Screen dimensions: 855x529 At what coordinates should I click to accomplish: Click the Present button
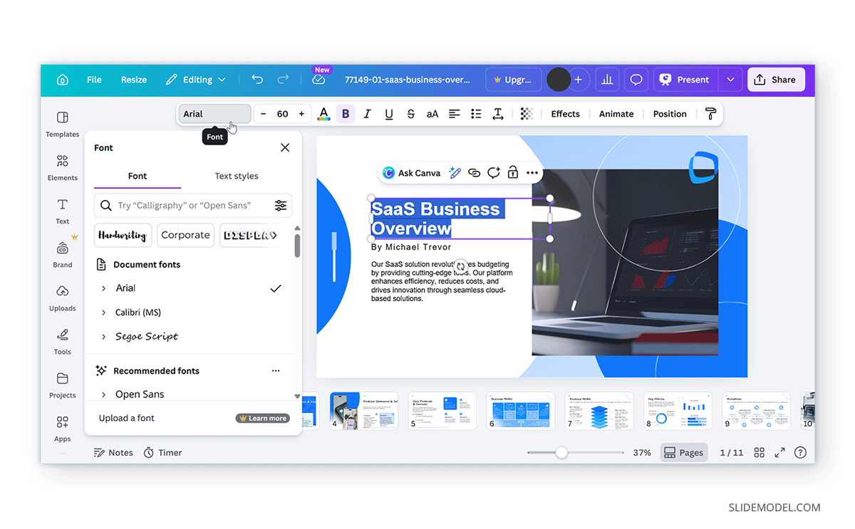click(x=685, y=80)
